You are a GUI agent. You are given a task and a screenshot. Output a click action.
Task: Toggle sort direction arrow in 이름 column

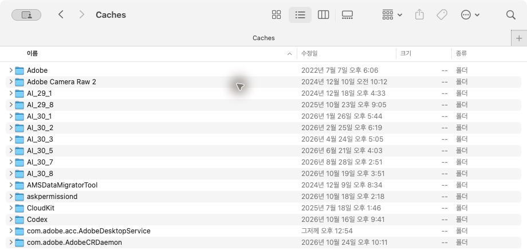(290, 54)
